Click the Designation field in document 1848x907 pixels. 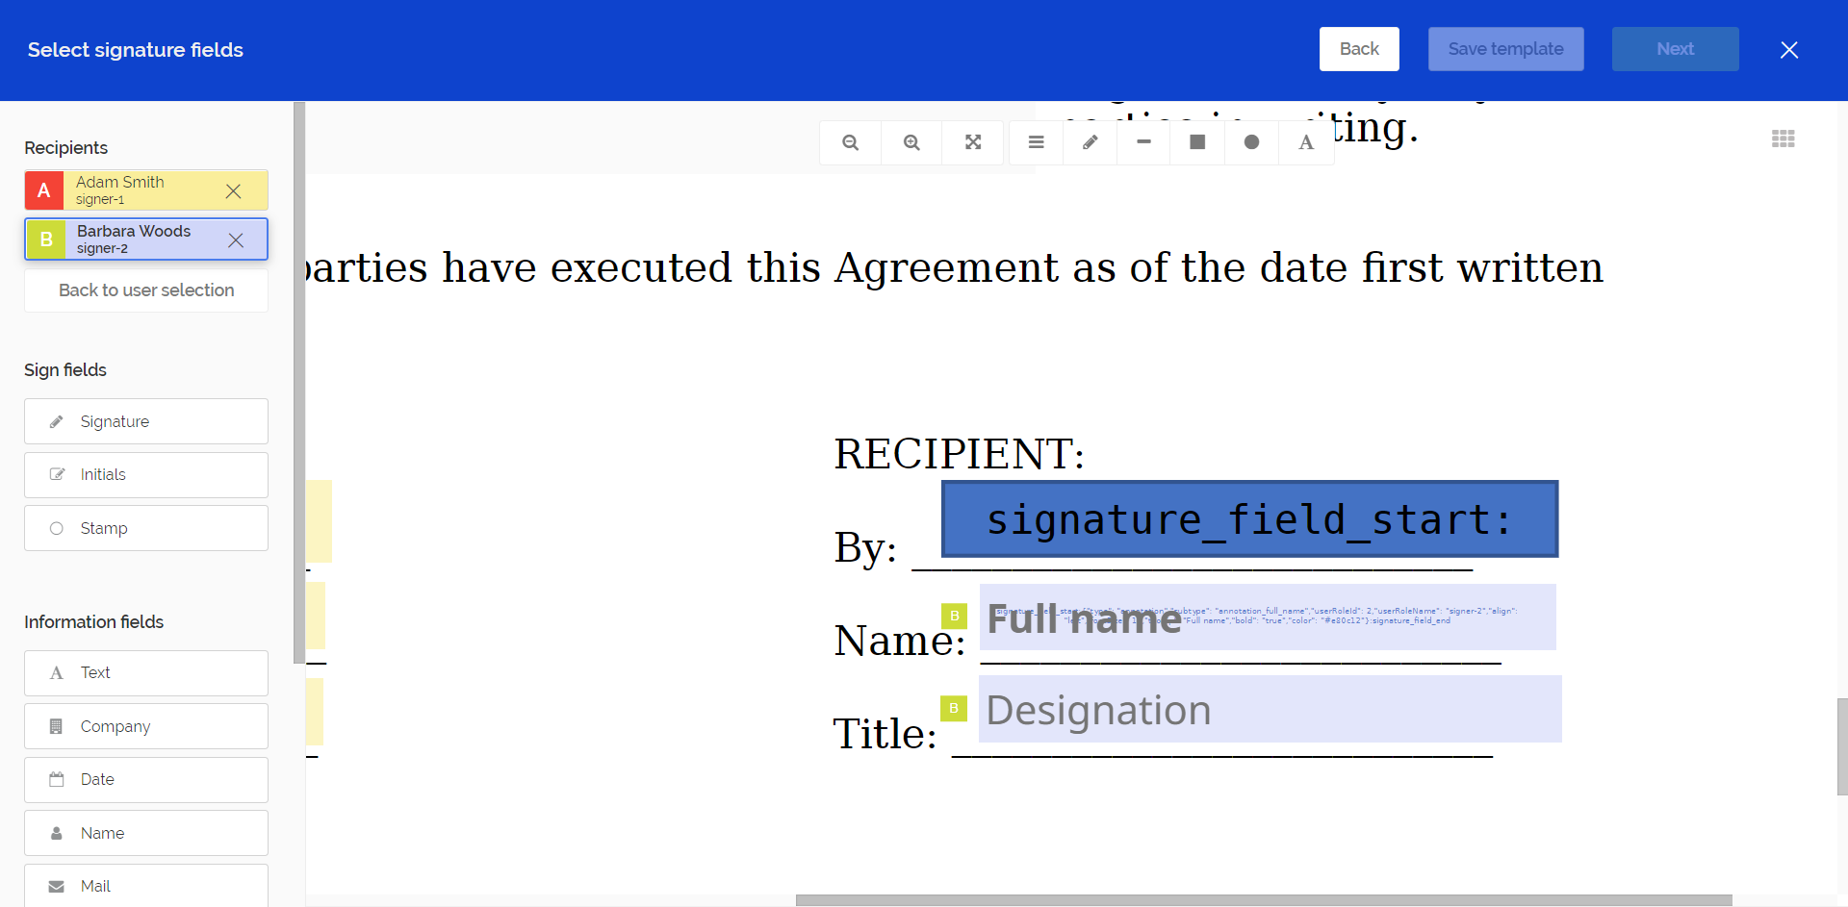click(x=1270, y=710)
